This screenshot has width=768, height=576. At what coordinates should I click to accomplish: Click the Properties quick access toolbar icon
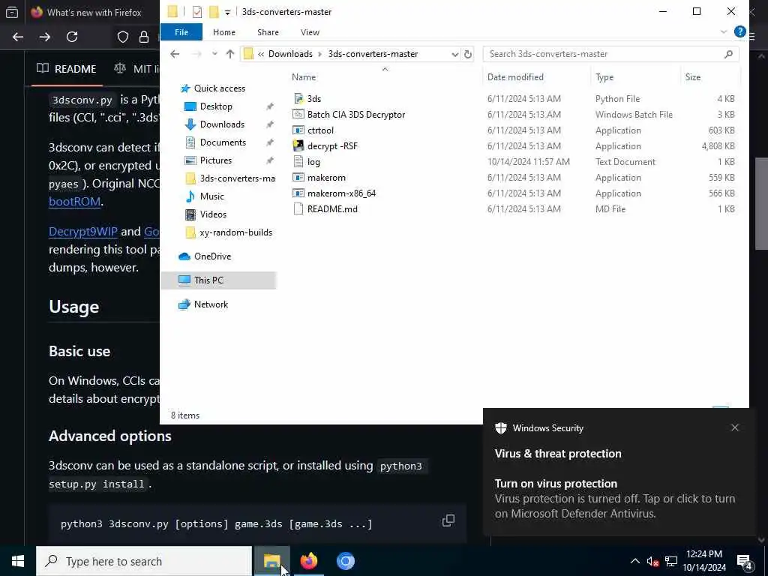click(x=197, y=12)
